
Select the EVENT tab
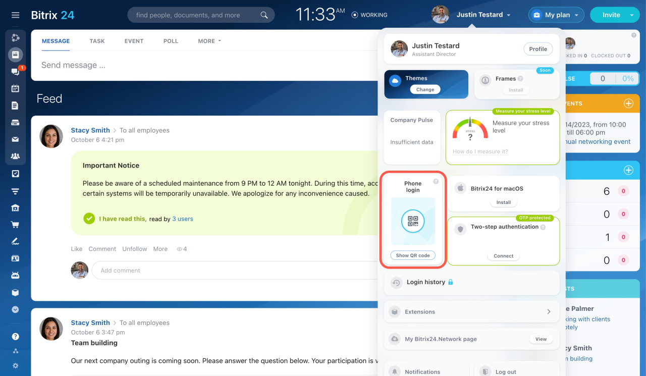click(x=134, y=41)
